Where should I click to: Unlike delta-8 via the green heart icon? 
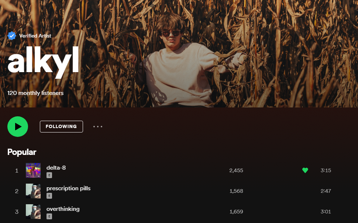(x=305, y=170)
